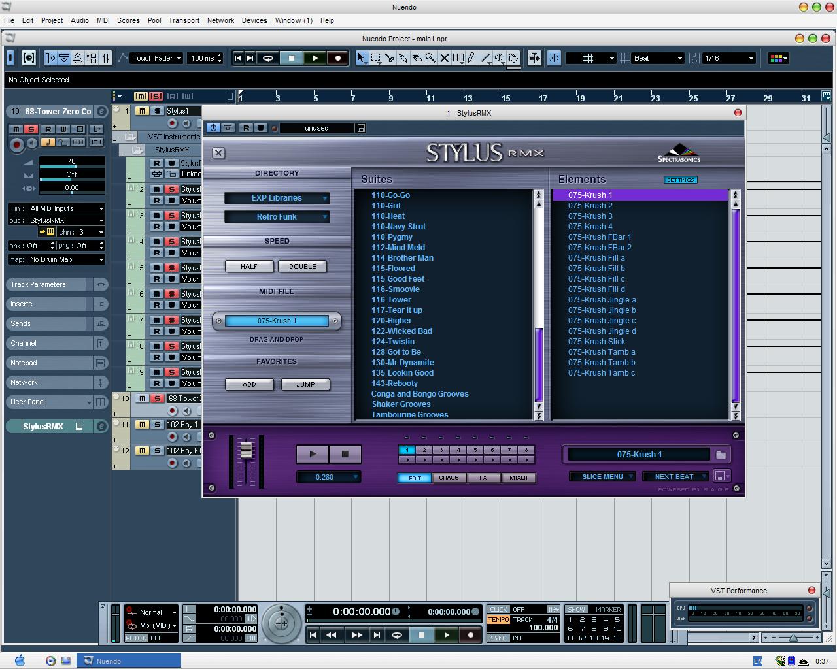Click the favorites JUMP button
Screen dimensions: 837x669
(x=305, y=384)
